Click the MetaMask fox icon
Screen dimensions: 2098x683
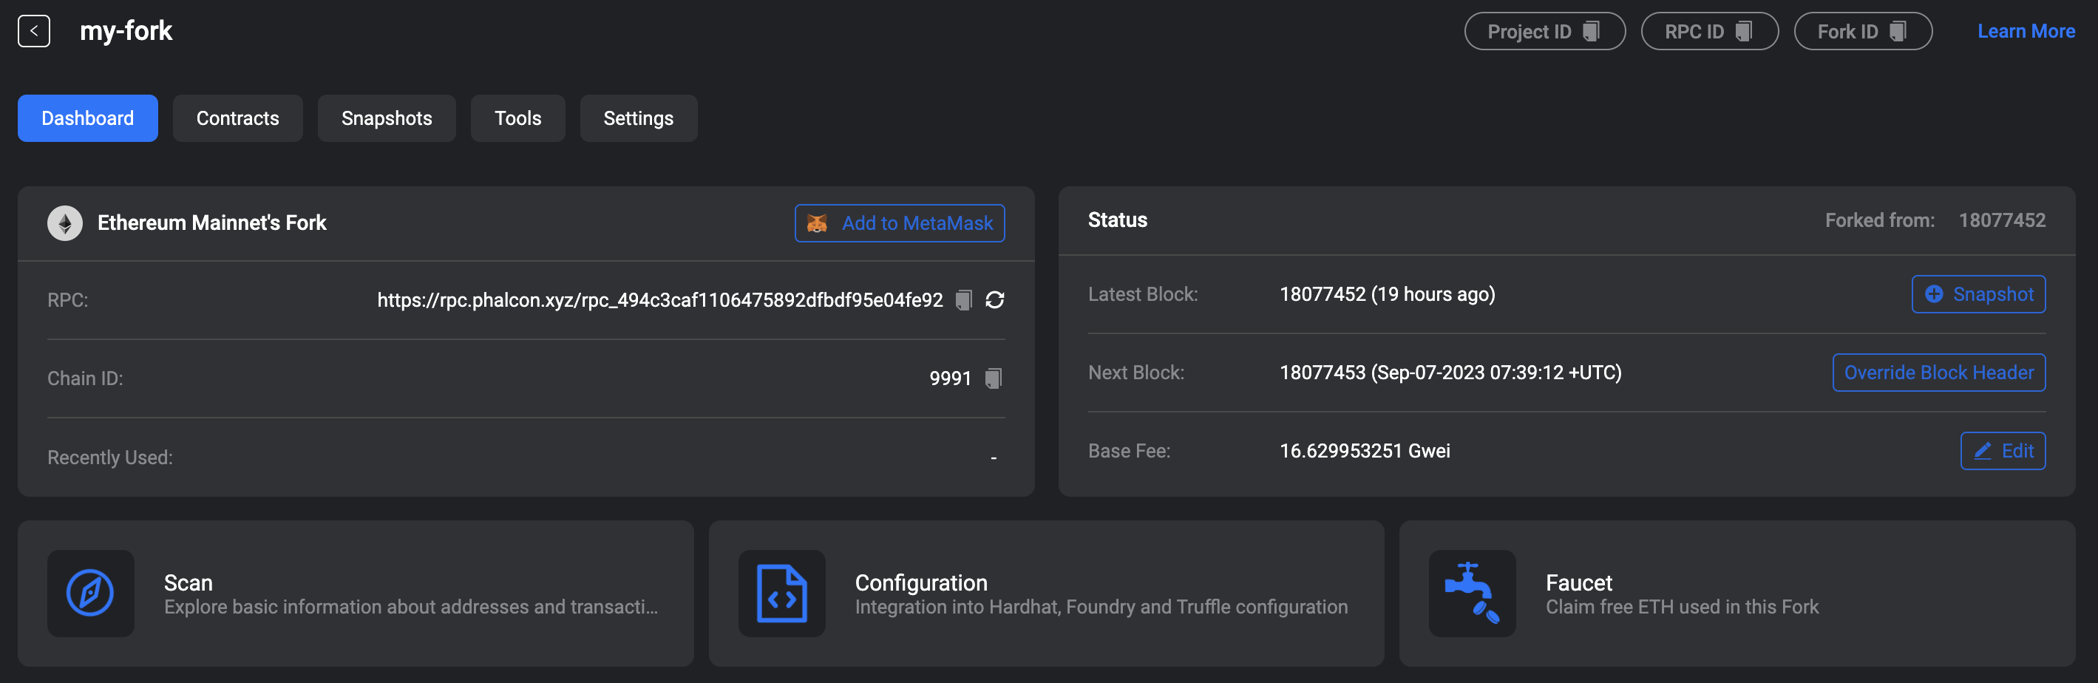tap(819, 222)
